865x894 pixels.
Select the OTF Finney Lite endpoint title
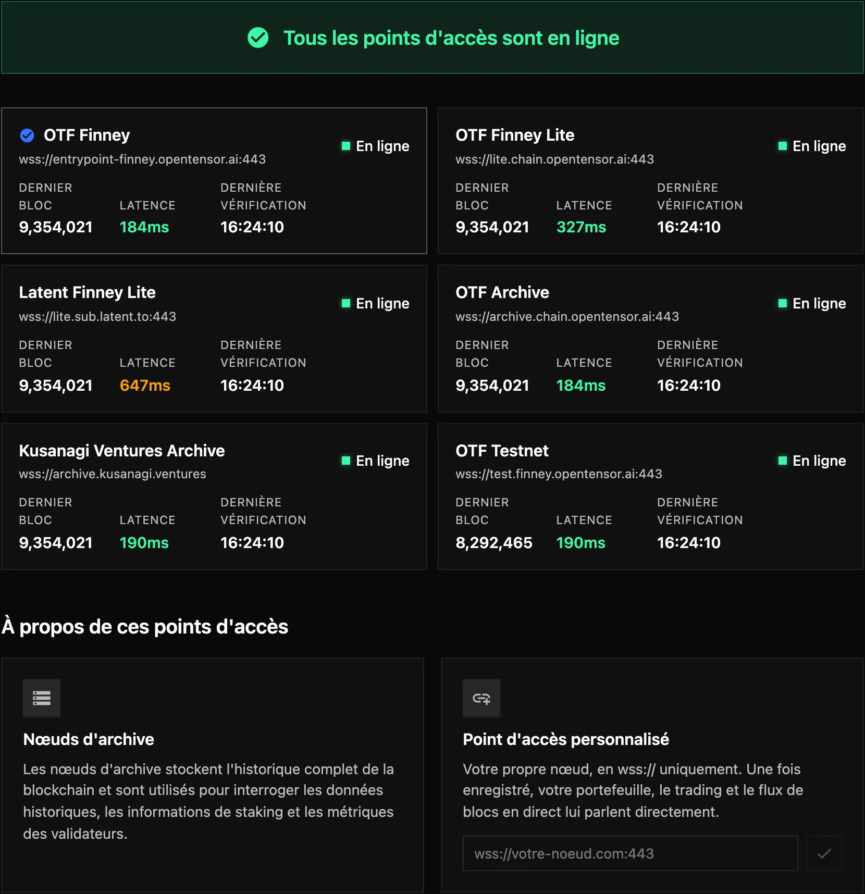pos(515,135)
